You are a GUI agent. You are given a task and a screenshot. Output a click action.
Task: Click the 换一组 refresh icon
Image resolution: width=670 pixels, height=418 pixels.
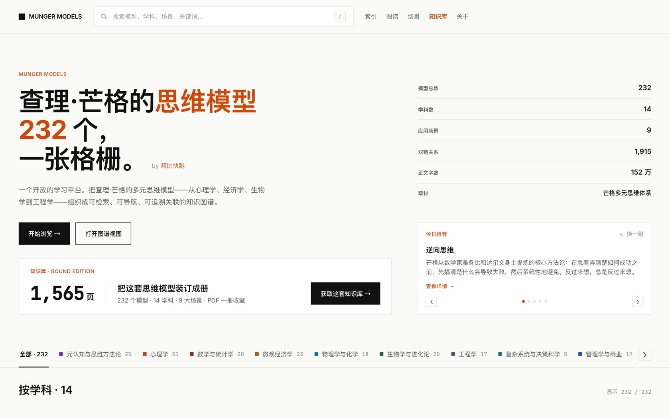click(621, 234)
